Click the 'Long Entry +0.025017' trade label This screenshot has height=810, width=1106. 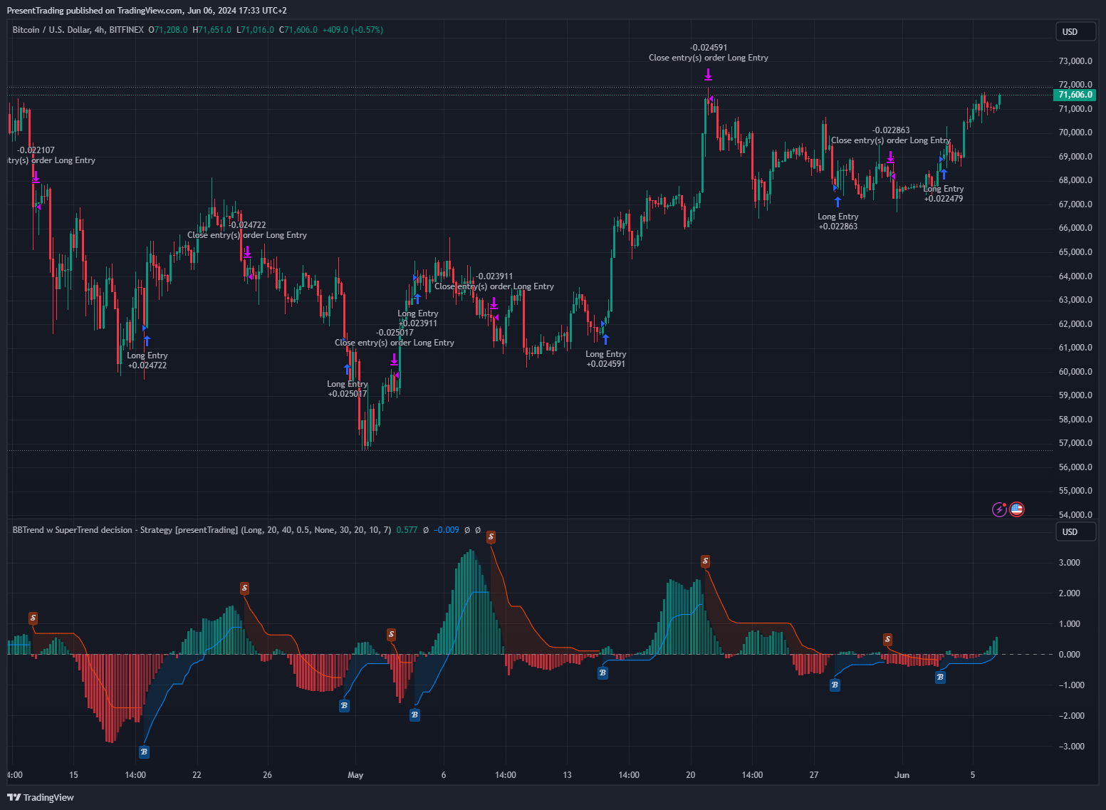pyautogui.click(x=348, y=389)
